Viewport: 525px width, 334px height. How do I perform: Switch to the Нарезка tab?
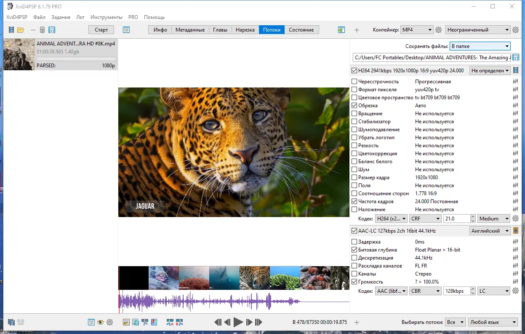coord(245,30)
